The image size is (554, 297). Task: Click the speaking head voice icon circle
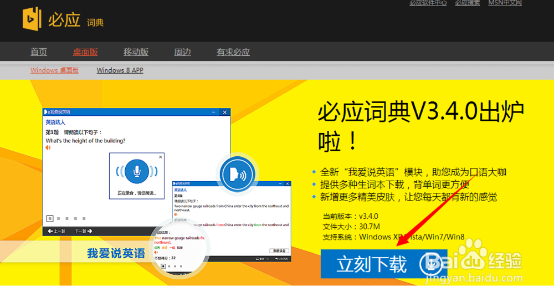tap(238, 174)
